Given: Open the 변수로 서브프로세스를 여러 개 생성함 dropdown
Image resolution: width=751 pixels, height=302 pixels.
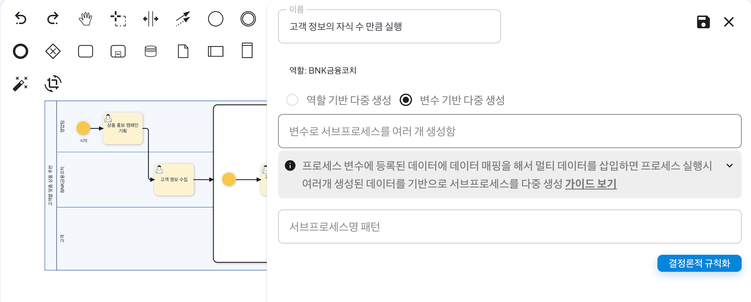Looking at the screenshot, I should tap(510, 131).
